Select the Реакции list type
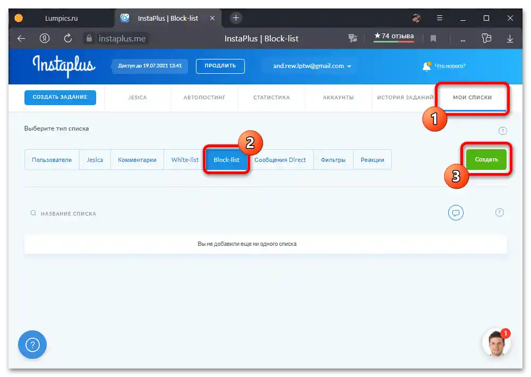531x377 pixels. coord(373,159)
